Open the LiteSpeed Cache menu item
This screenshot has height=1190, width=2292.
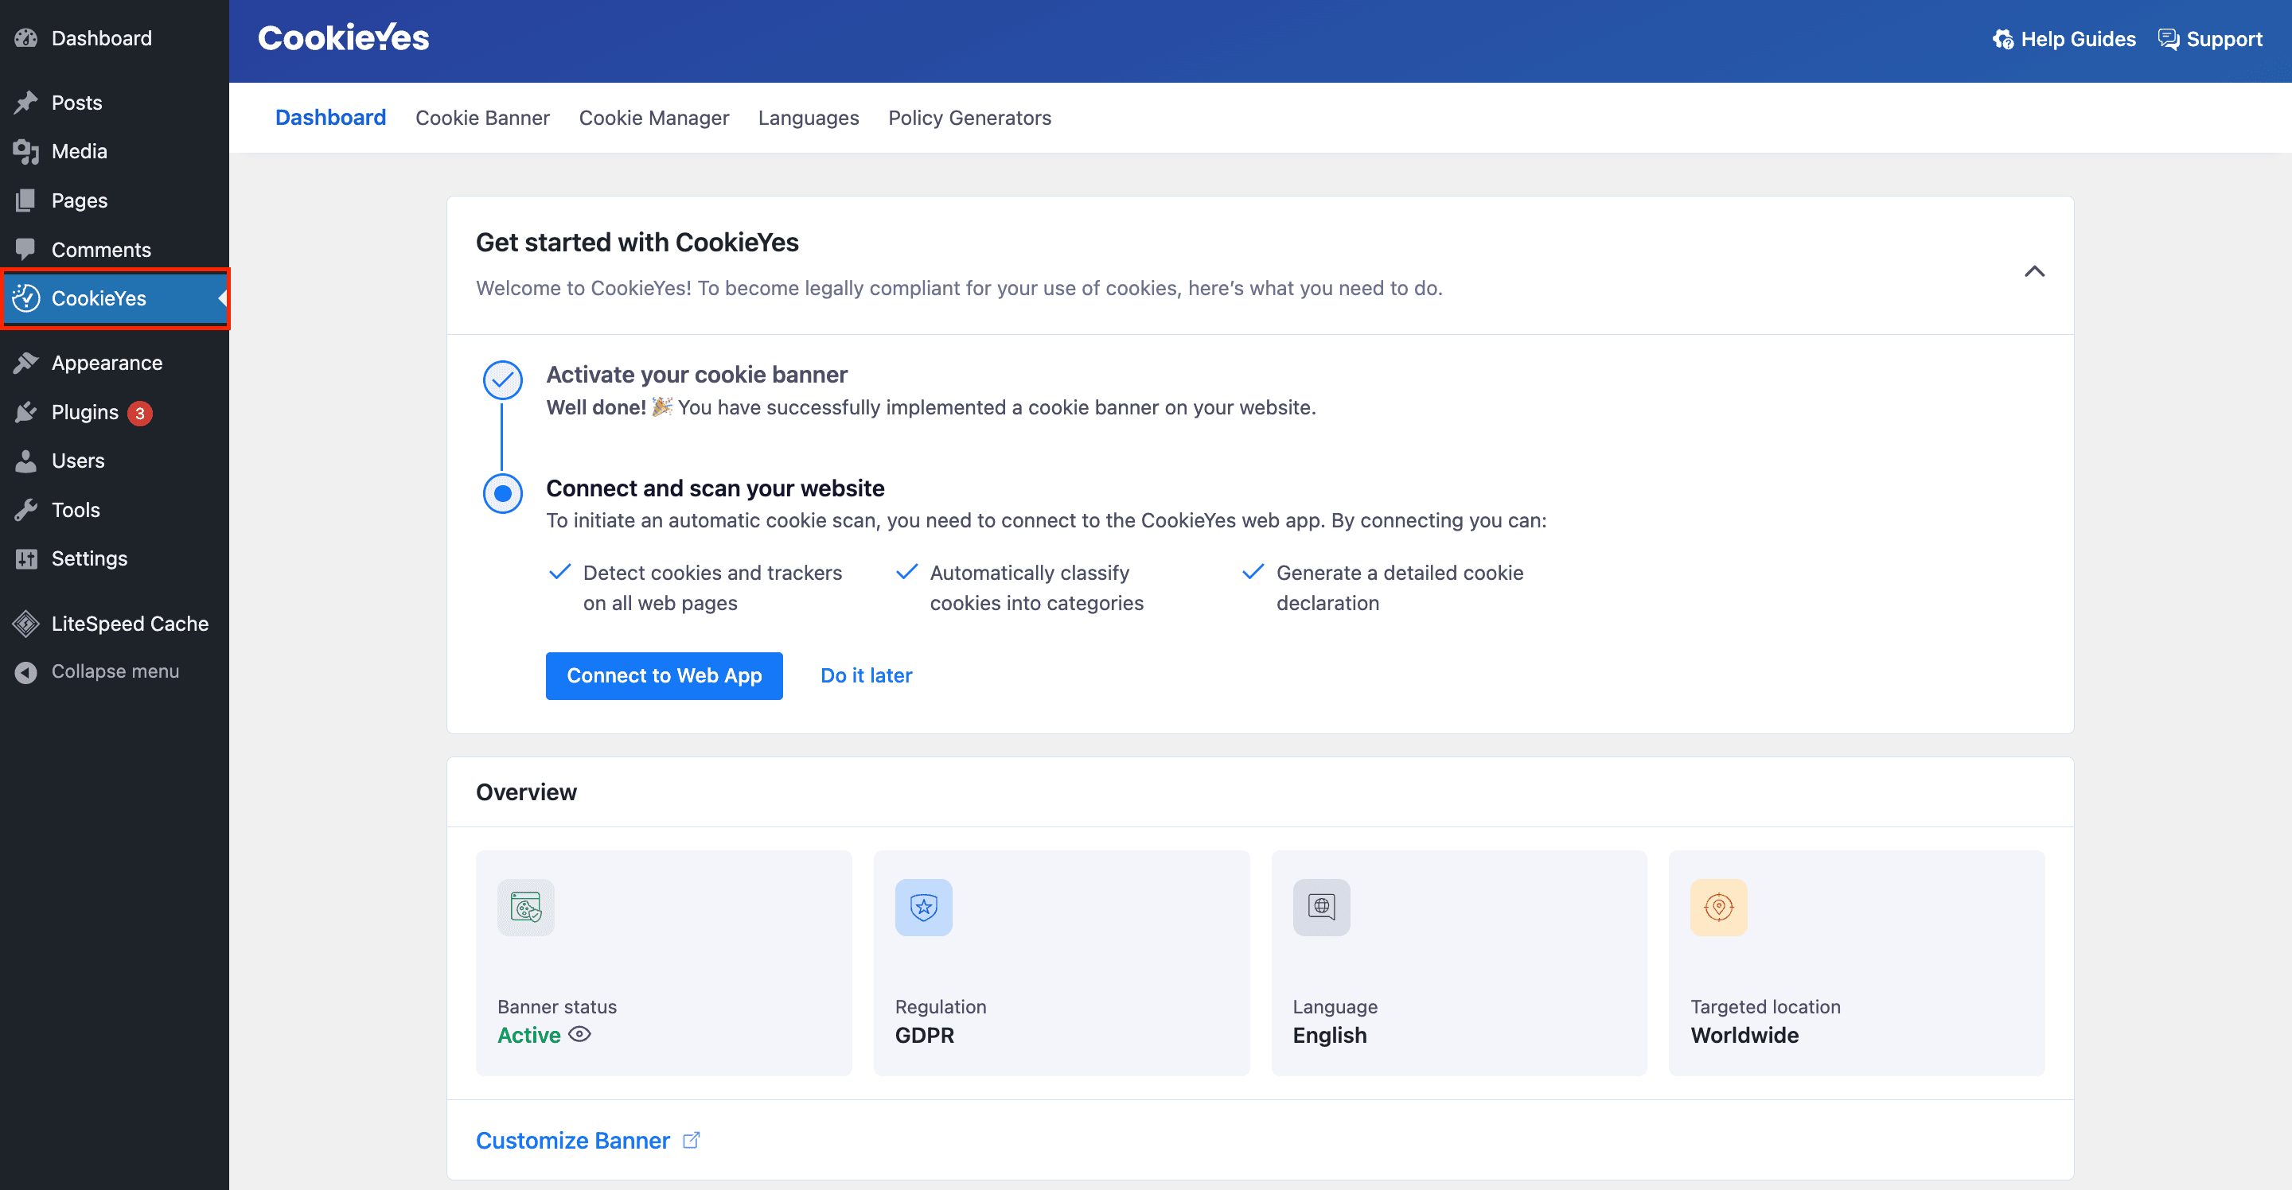(115, 624)
